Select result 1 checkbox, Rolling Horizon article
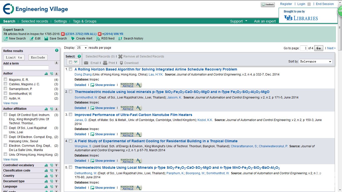The width and height of the screenshot is (342, 192). point(71,69)
